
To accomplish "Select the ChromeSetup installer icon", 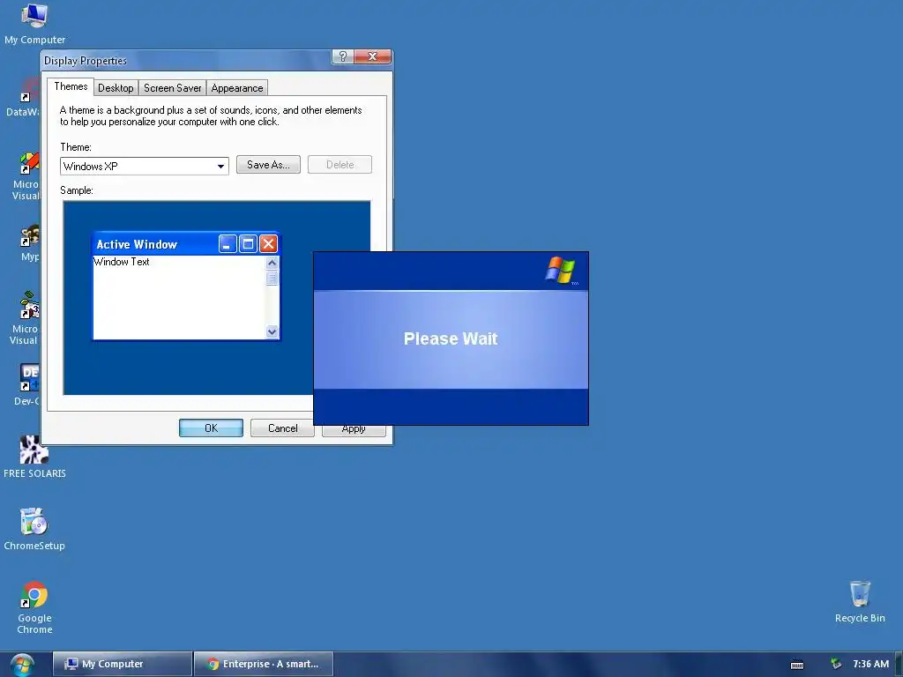I will (34, 529).
